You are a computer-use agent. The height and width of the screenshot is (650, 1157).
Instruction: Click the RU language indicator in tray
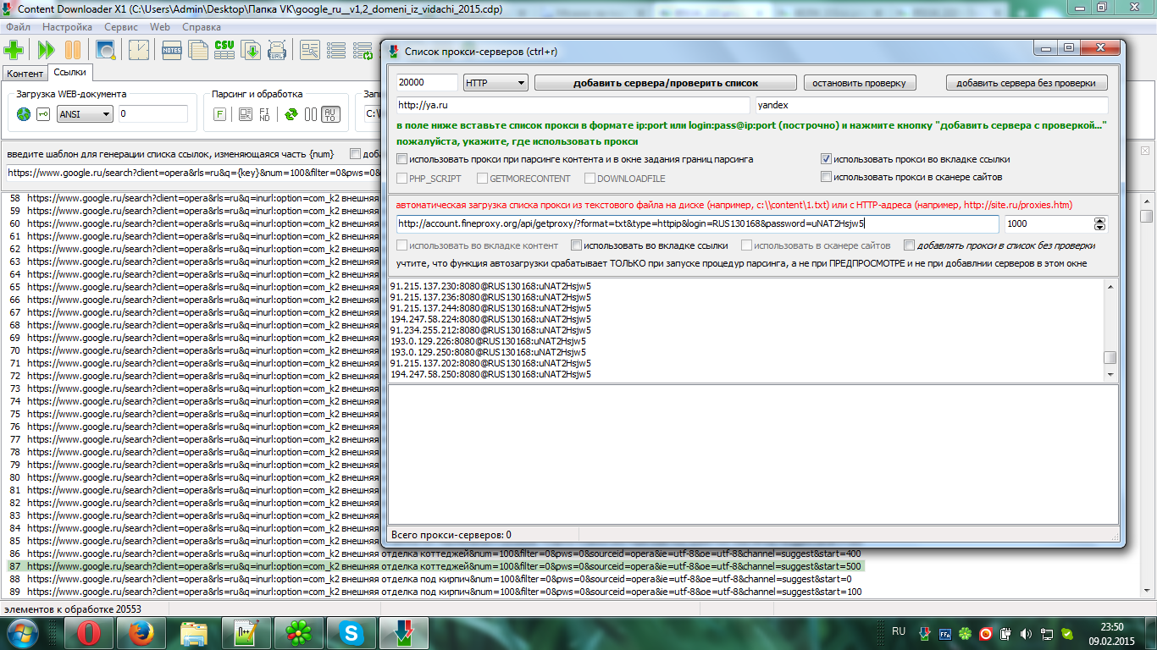pyautogui.click(x=899, y=631)
